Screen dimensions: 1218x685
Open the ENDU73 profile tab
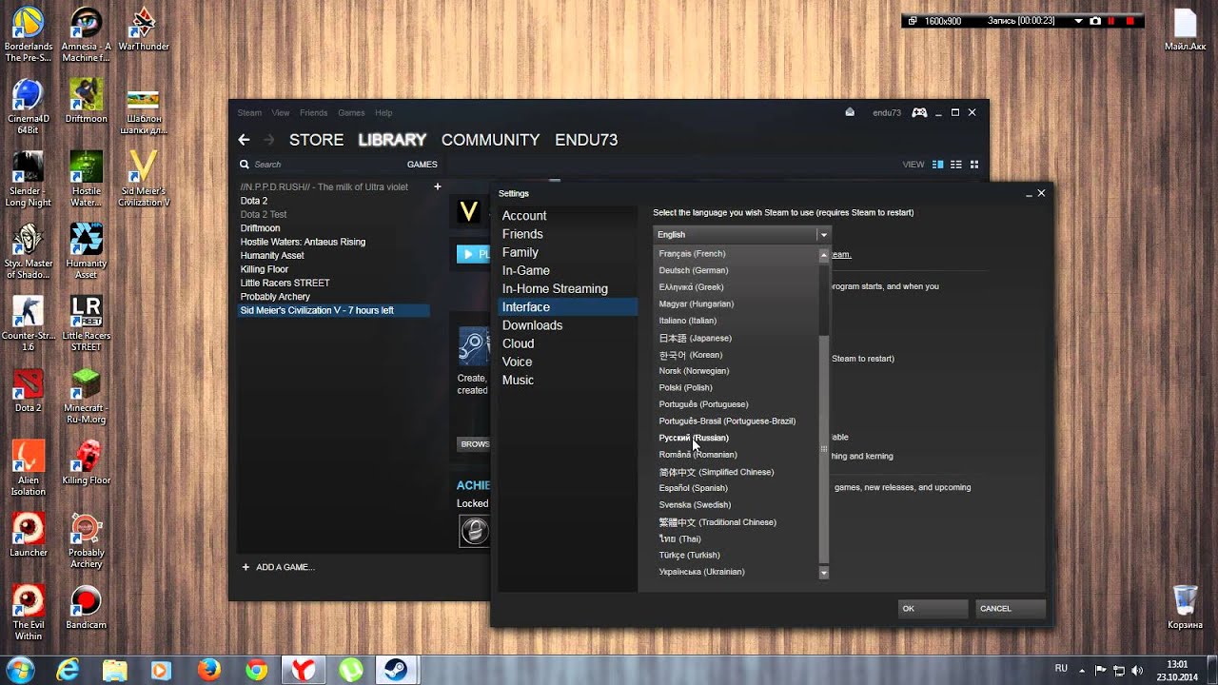point(586,140)
